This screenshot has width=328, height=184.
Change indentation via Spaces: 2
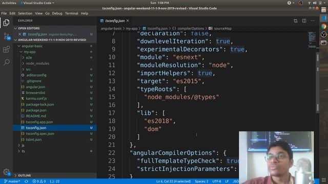[201, 181]
